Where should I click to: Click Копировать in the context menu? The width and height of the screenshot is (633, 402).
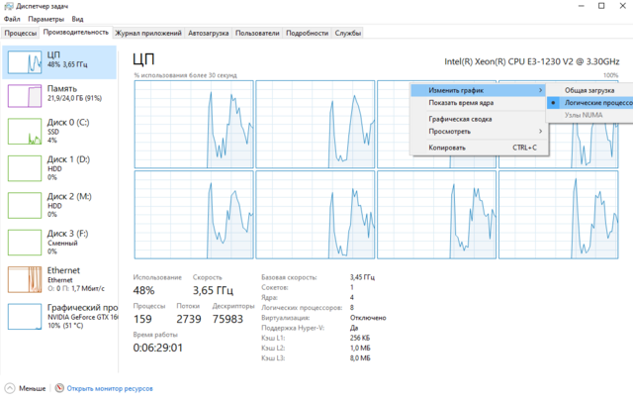[x=448, y=147]
